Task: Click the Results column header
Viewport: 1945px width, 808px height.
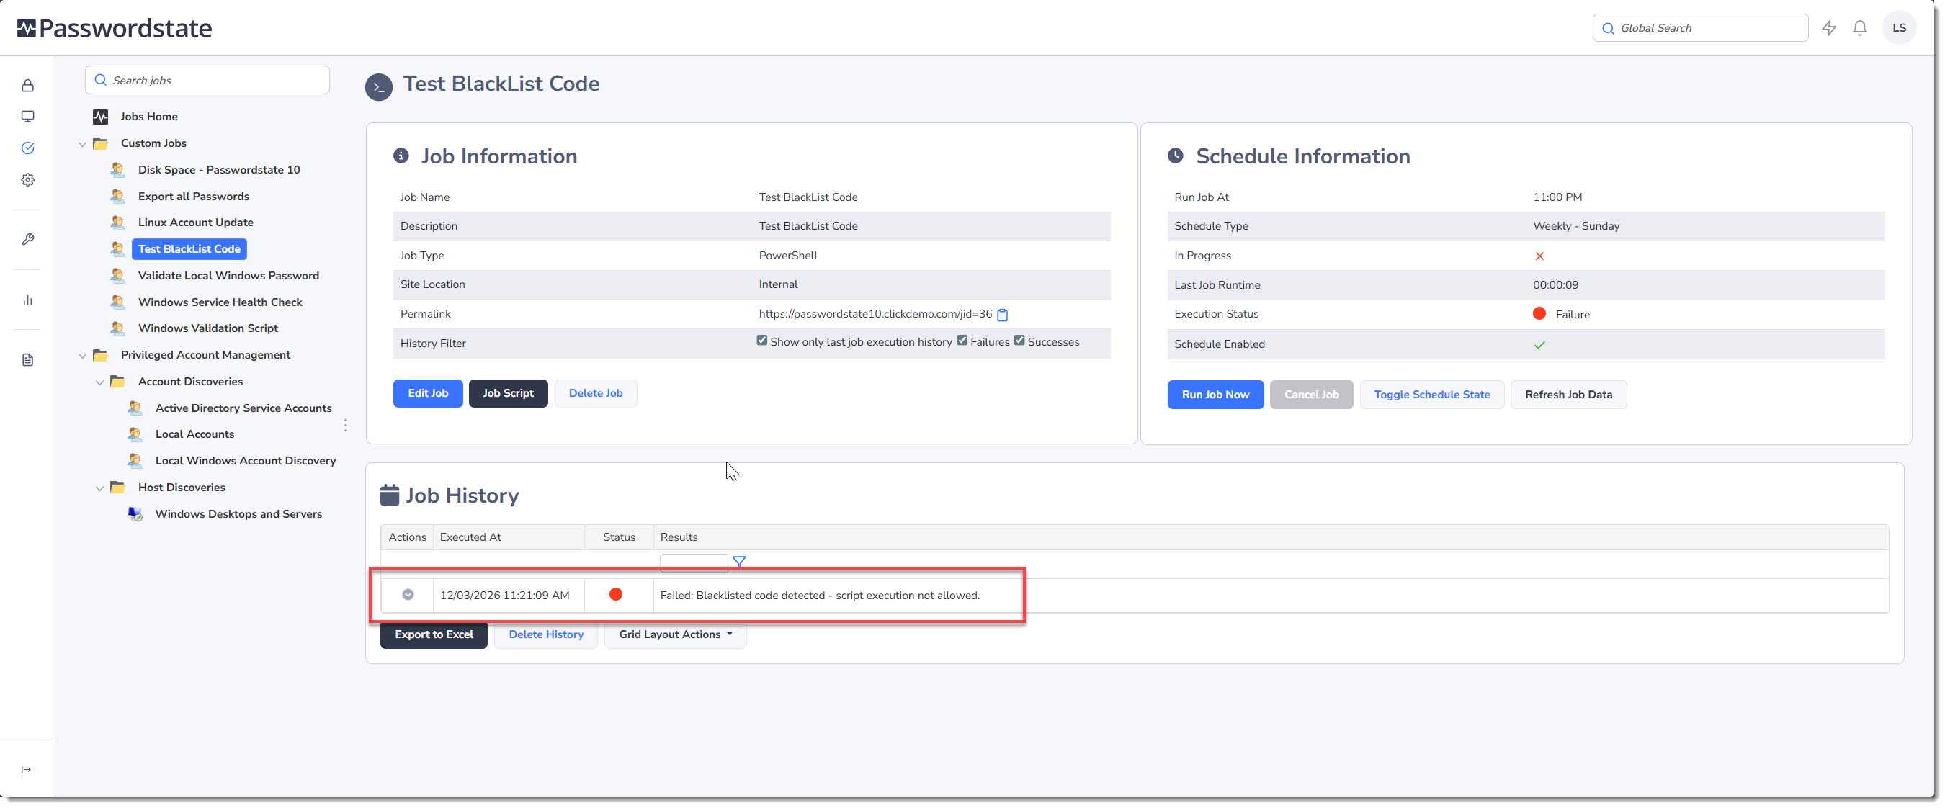Action: point(679,537)
